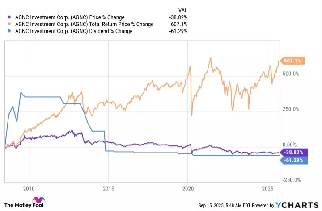This screenshot has width=322, height=211.
Task: Click the 2010 x-axis year label
Action: click(x=29, y=189)
